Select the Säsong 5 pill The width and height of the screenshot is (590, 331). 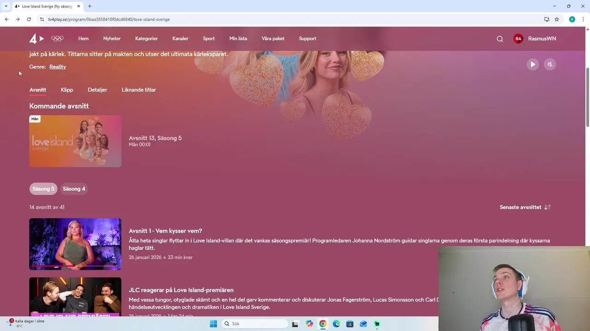click(43, 189)
